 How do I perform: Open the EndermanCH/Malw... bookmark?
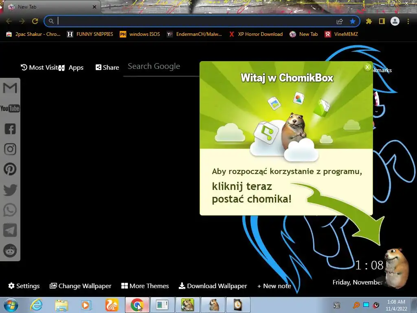(x=194, y=34)
